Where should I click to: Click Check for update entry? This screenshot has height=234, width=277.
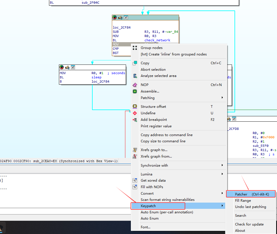tap(249, 224)
